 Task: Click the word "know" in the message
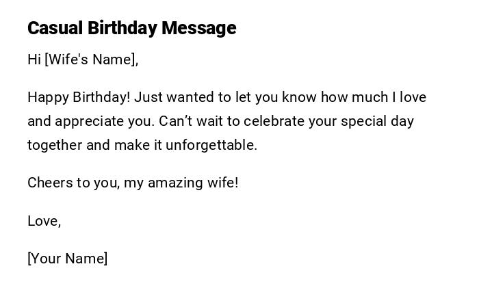point(297,97)
